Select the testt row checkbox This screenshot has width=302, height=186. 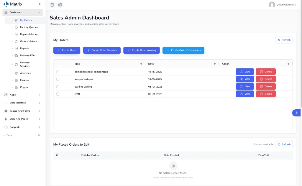point(58,94)
